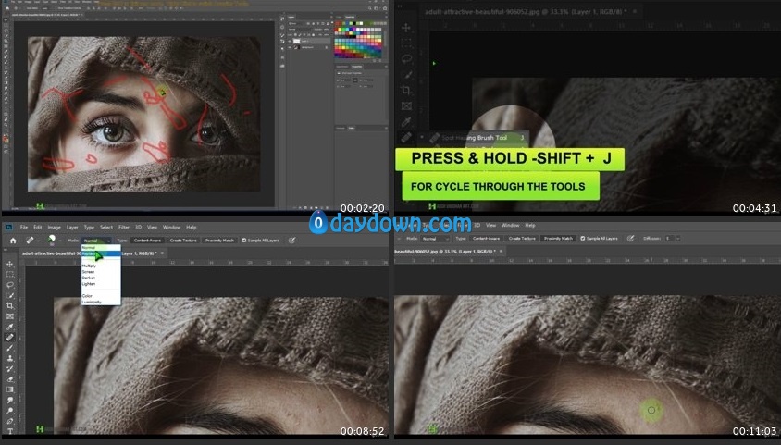Click Create Texture button in 00:11:03 frame
Viewport: 781px width, 445px height.
pyautogui.click(x=522, y=239)
